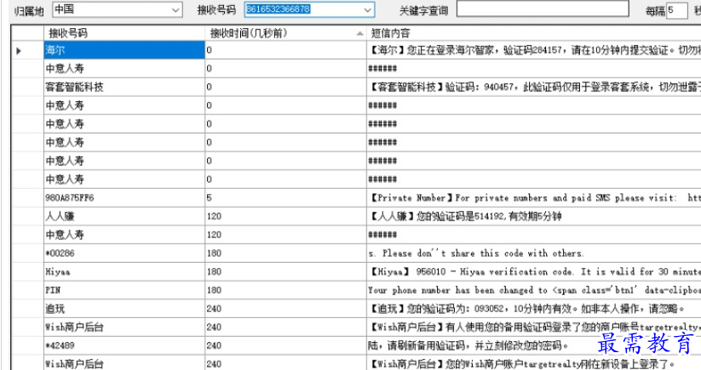701x370 pixels.
Task: Select the PIN sender cell
Action: click(124, 290)
